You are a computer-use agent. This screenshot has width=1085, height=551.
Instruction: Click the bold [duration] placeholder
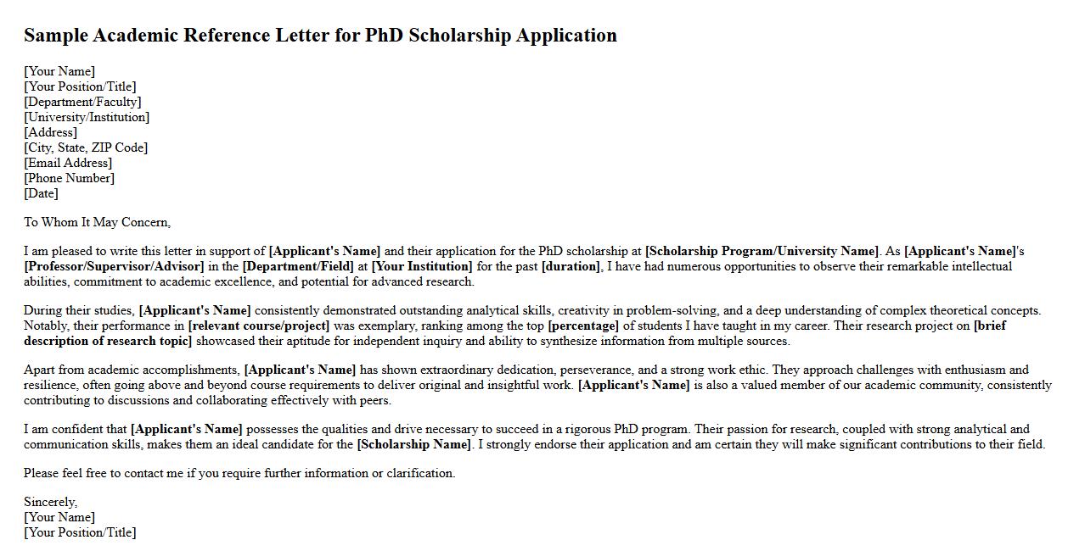click(x=571, y=266)
